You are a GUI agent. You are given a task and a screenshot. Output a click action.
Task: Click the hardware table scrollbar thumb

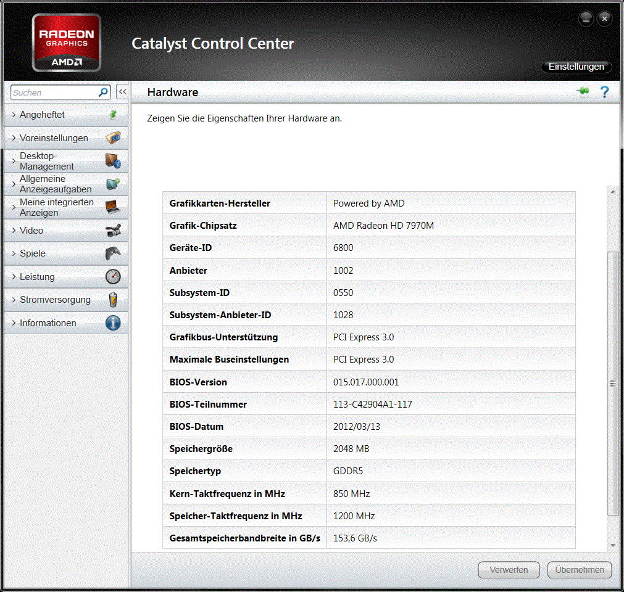click(613, 384)
